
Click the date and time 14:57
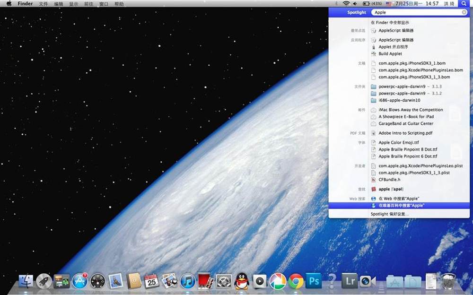417,4
